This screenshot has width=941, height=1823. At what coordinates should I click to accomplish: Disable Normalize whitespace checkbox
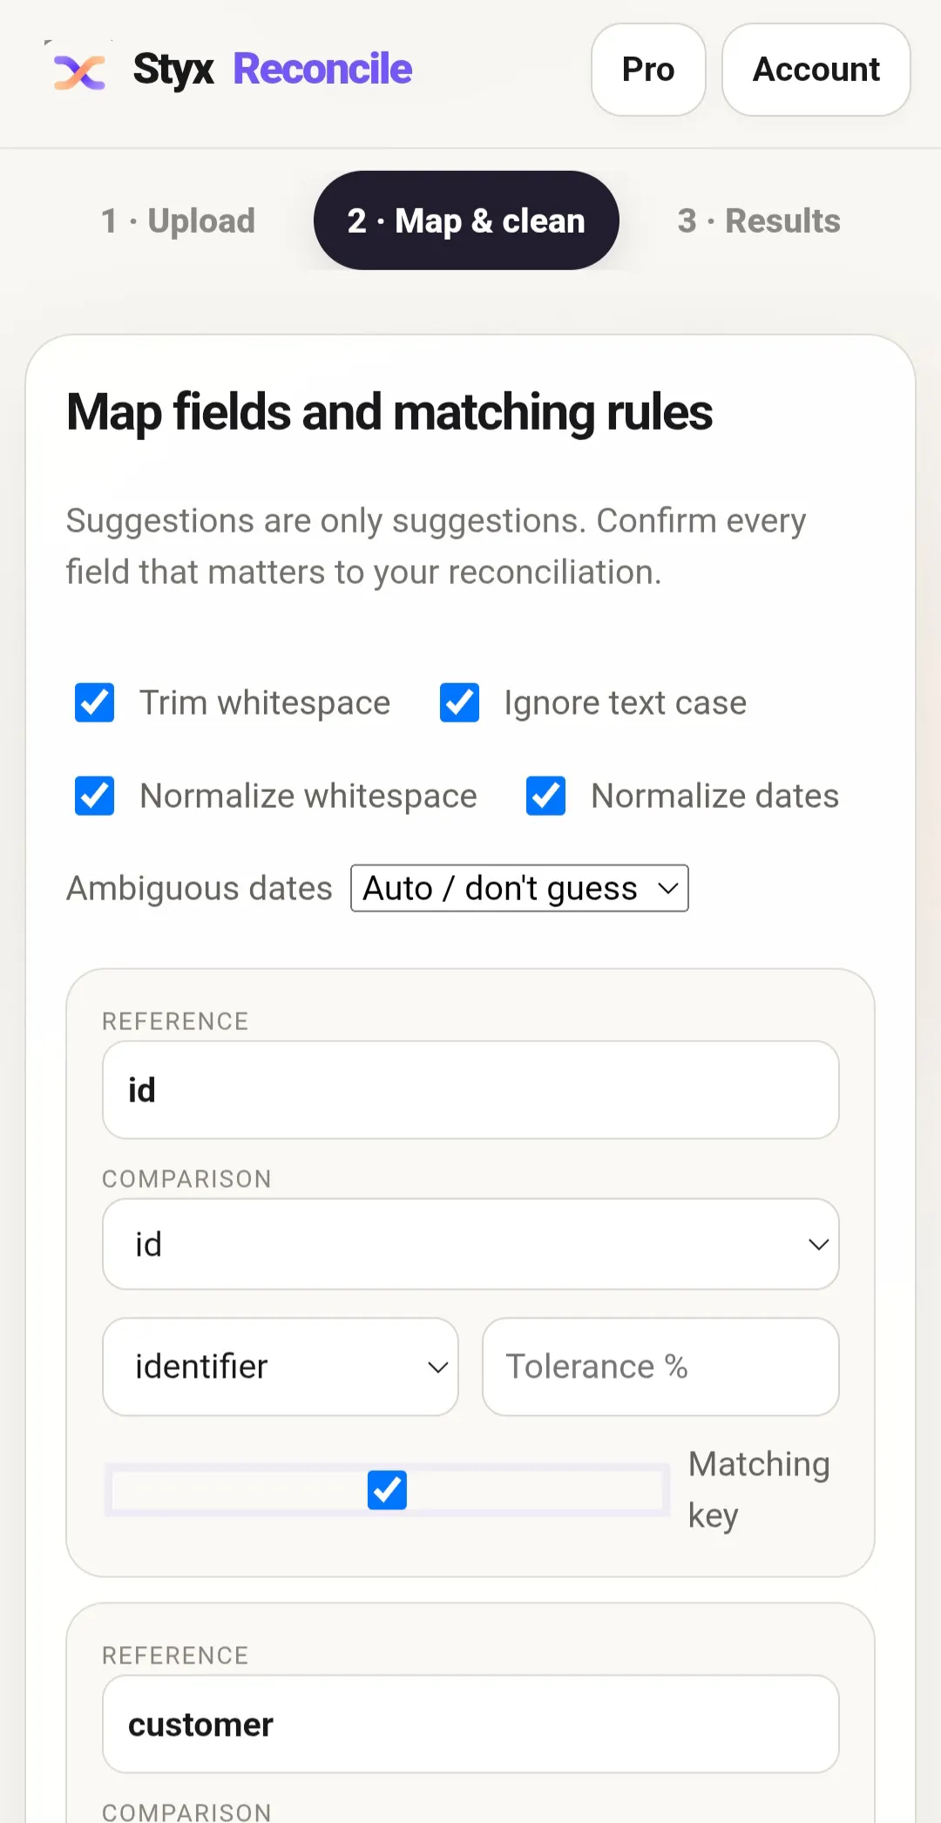(95, 796)
